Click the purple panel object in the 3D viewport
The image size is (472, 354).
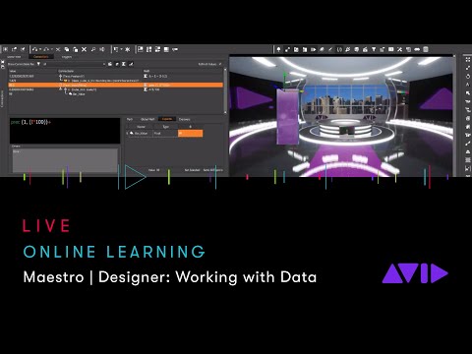click(x=288, y=116)
